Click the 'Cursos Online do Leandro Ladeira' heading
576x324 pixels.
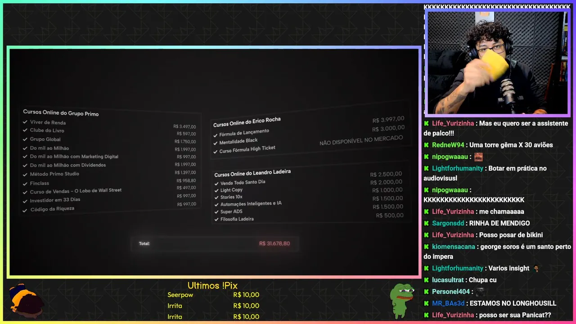coord(252,173)
